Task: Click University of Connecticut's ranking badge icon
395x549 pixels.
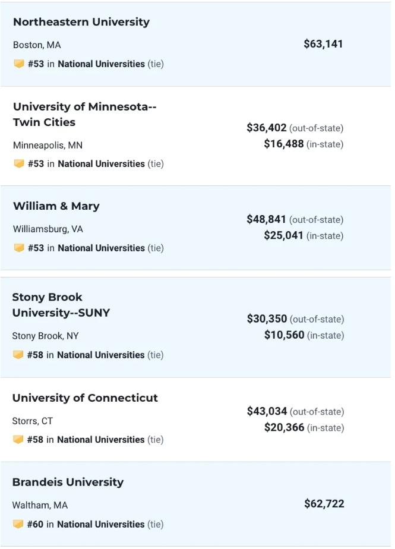Action: [18, 440]
